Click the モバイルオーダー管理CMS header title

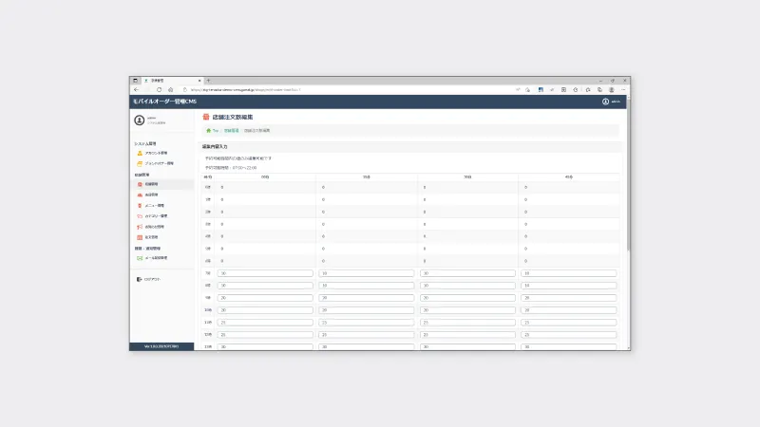(164, 101)
